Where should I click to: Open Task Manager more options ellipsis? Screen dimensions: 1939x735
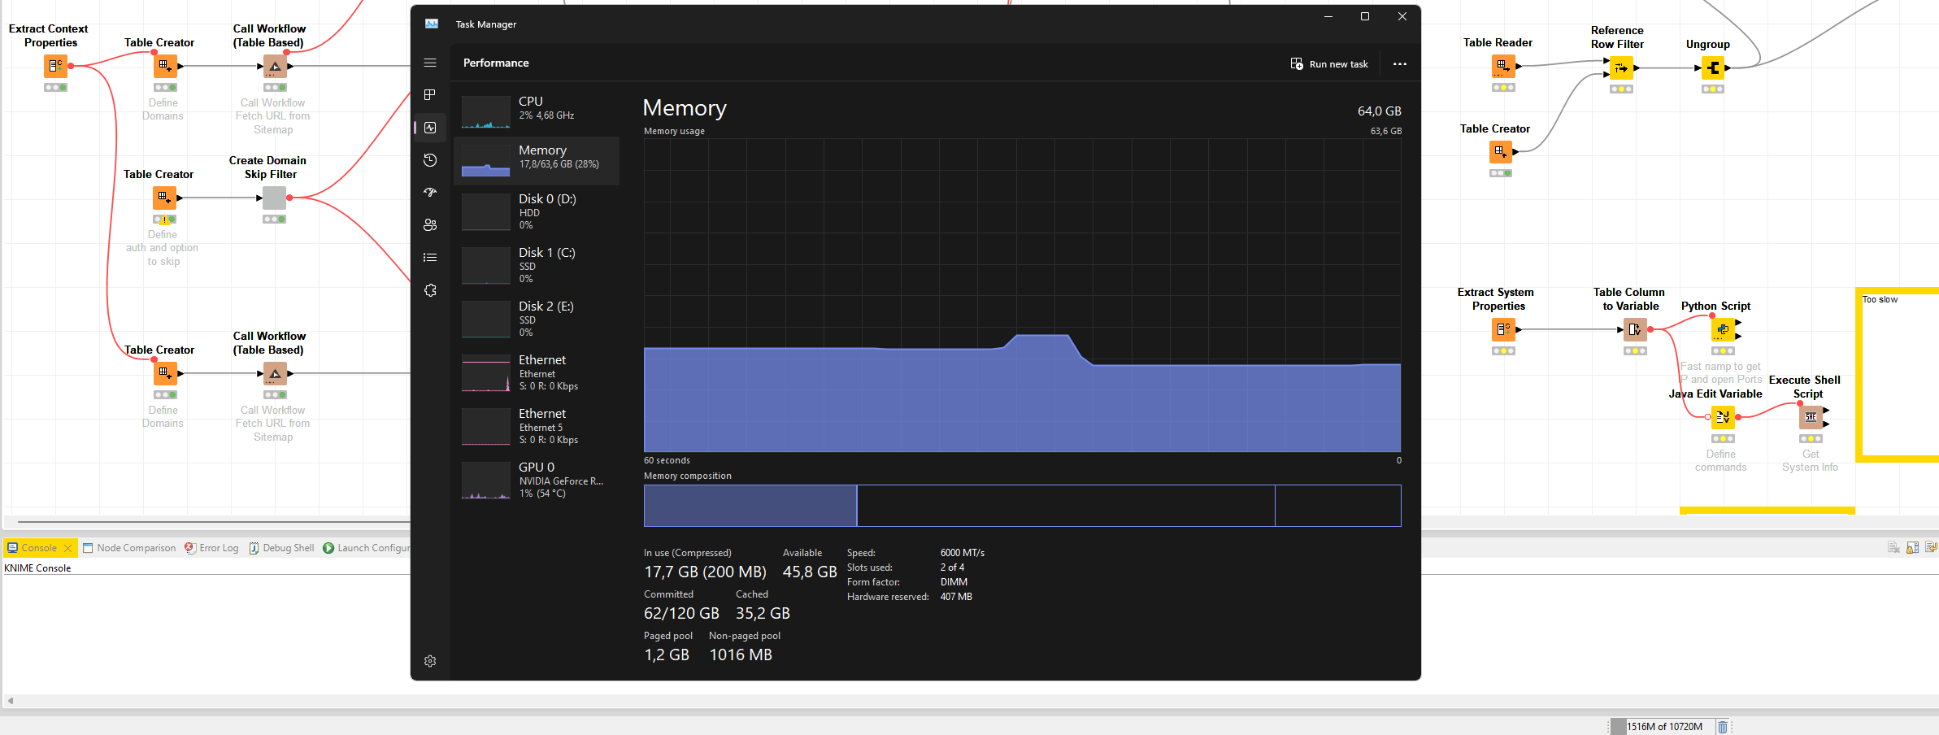(1399, 64)
